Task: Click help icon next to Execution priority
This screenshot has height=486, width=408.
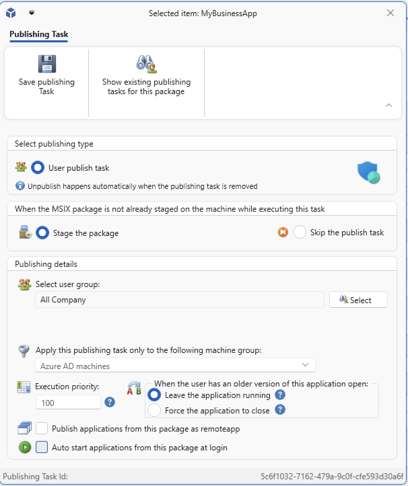Action: point(110,402)
